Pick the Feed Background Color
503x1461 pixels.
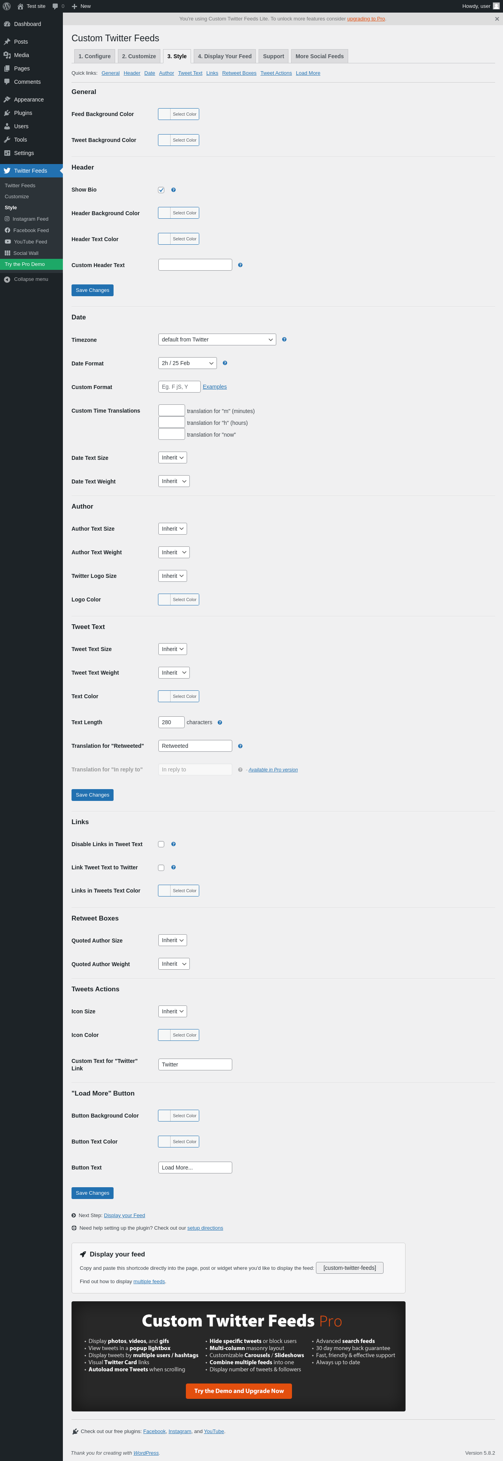point(178,114)
